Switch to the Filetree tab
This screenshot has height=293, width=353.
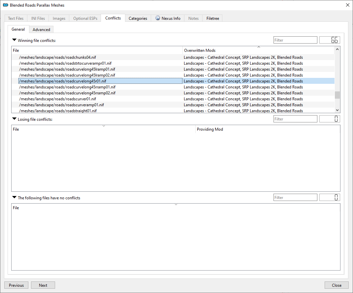[x=213, y=18]
